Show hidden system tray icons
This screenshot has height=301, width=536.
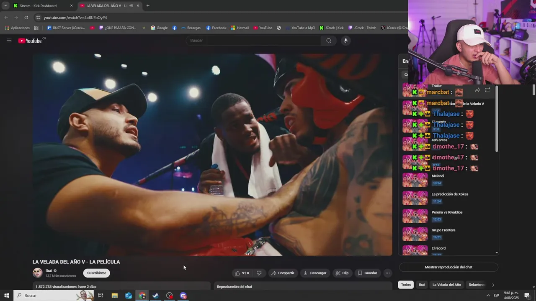487,296
